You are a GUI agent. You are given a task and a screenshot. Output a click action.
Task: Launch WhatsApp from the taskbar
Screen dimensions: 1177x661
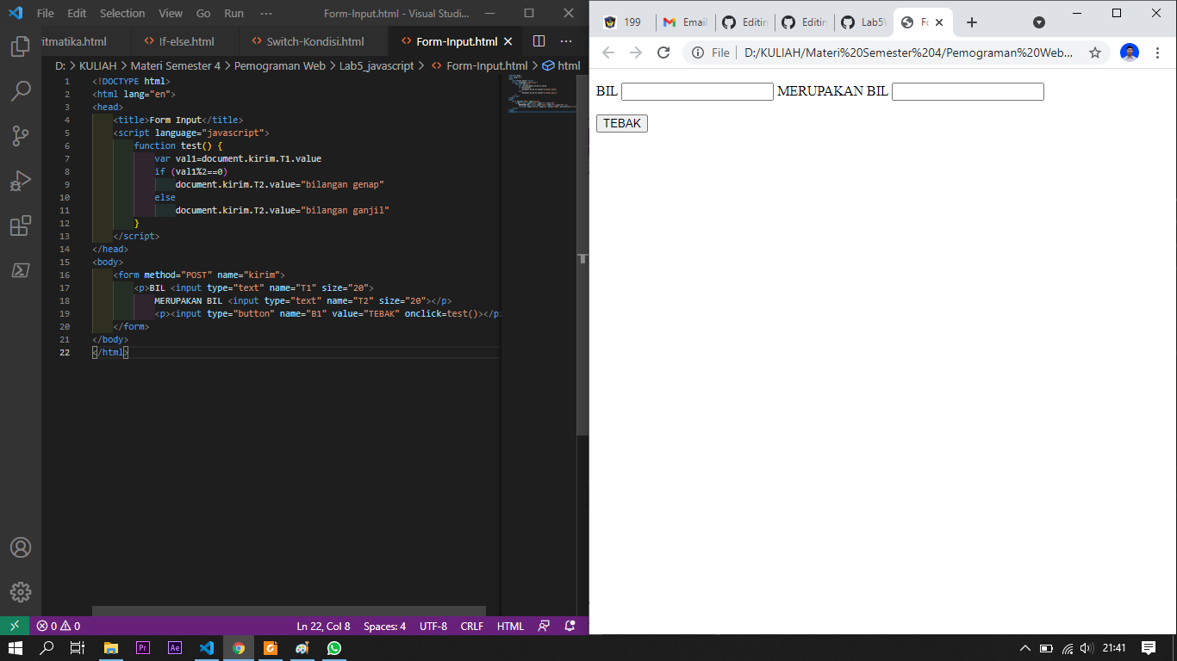pyautogui.click(x=334, y=650)
